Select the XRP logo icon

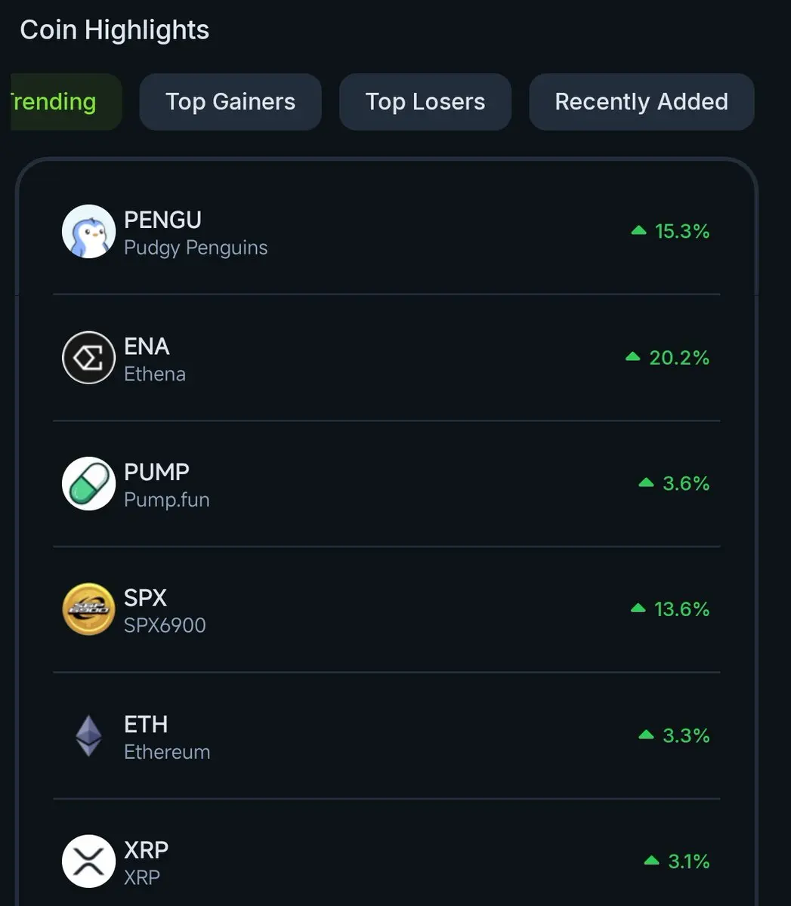pos(88,861)
